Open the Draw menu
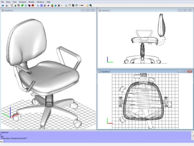This screenshot has height=146, width=194. (8, 2)
